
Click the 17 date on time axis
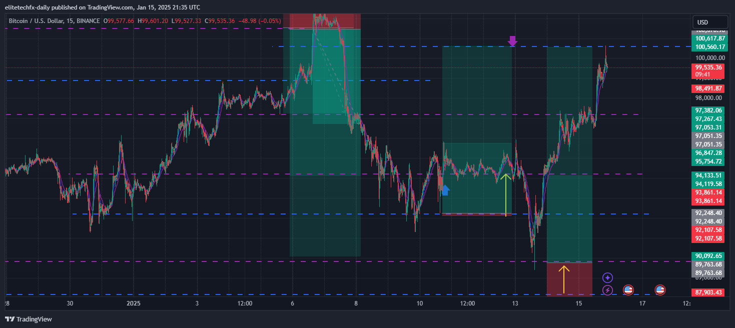[x=642, y=303]
